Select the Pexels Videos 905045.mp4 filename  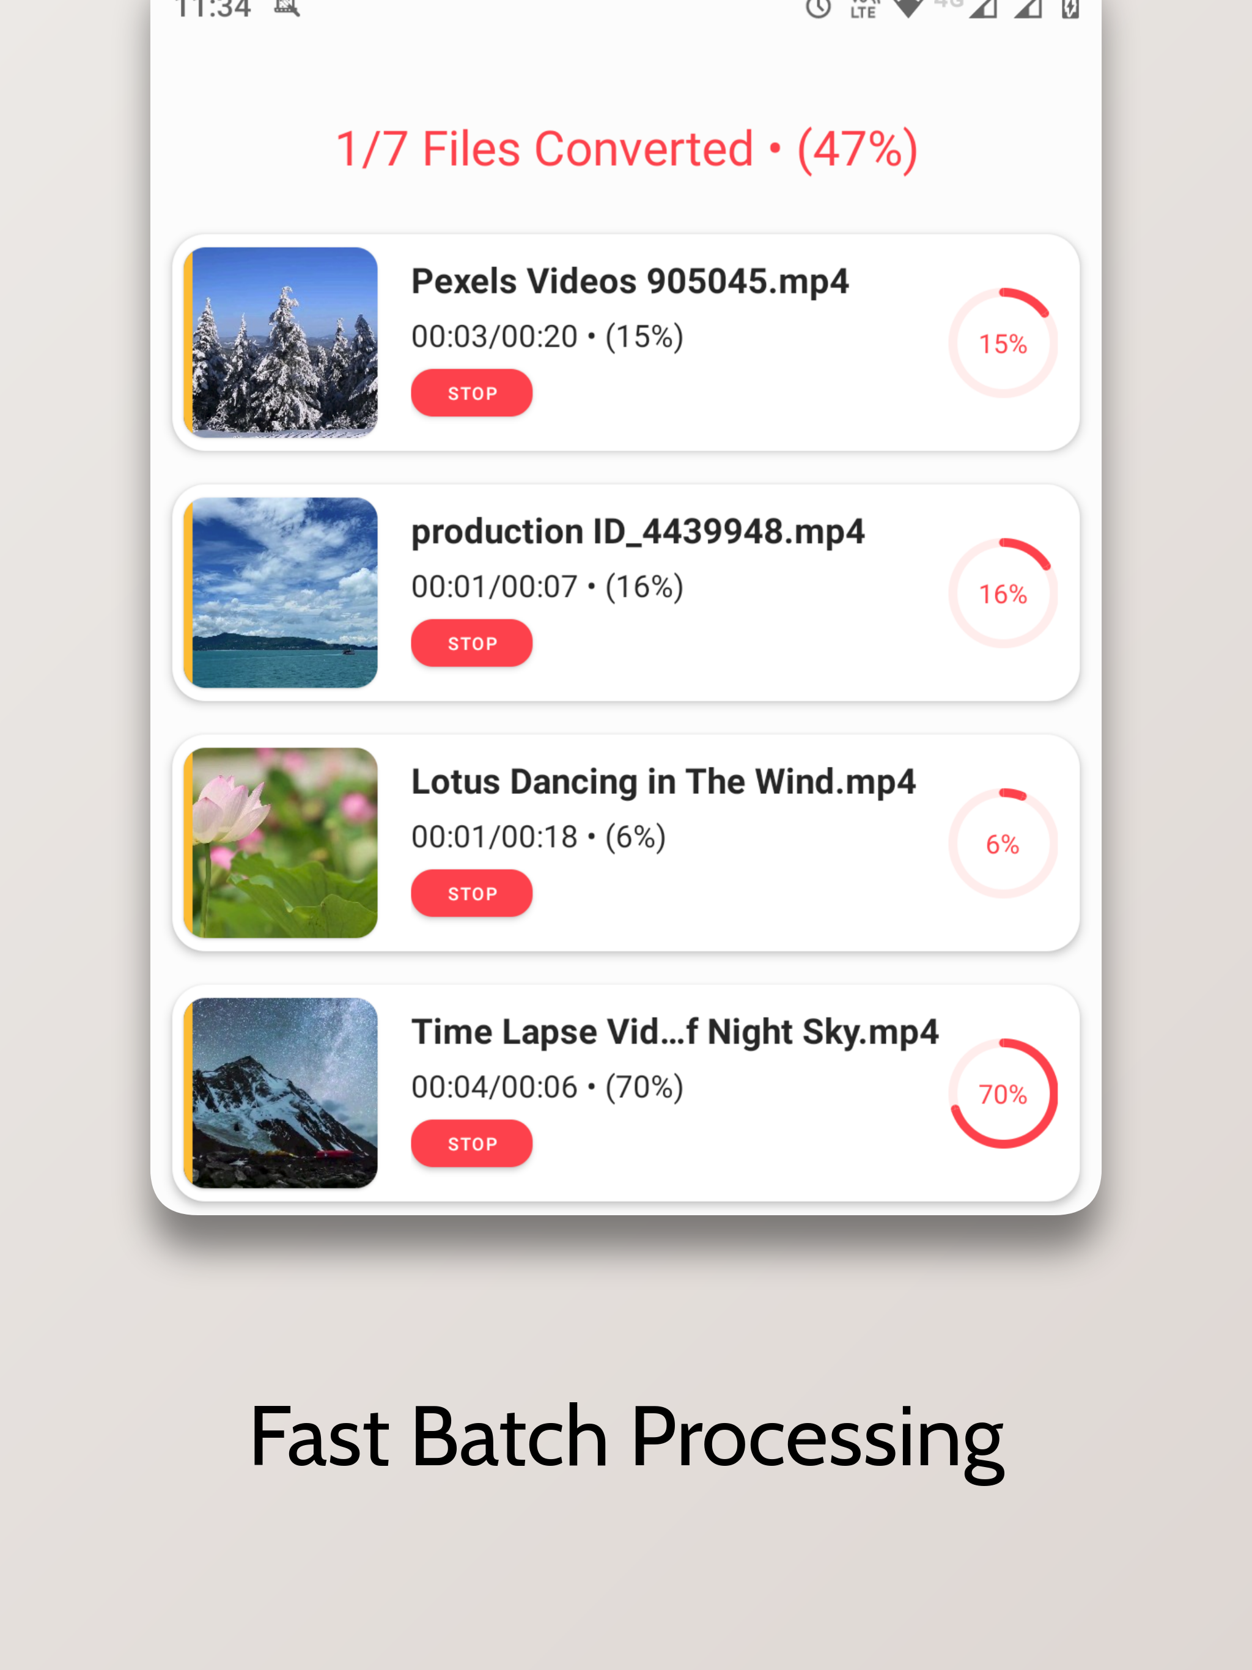(x=630, y=282)
